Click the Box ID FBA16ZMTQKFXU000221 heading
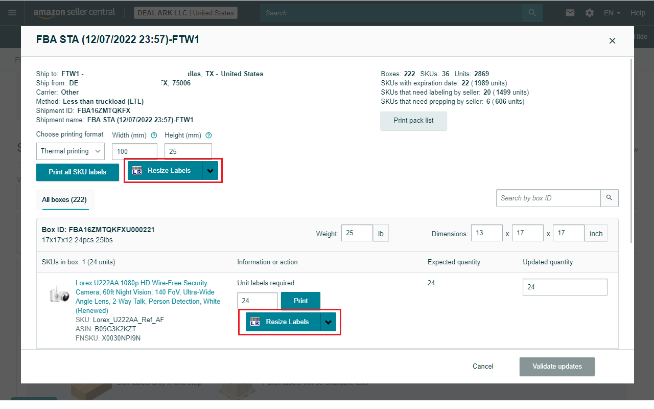 click(98, 230)
